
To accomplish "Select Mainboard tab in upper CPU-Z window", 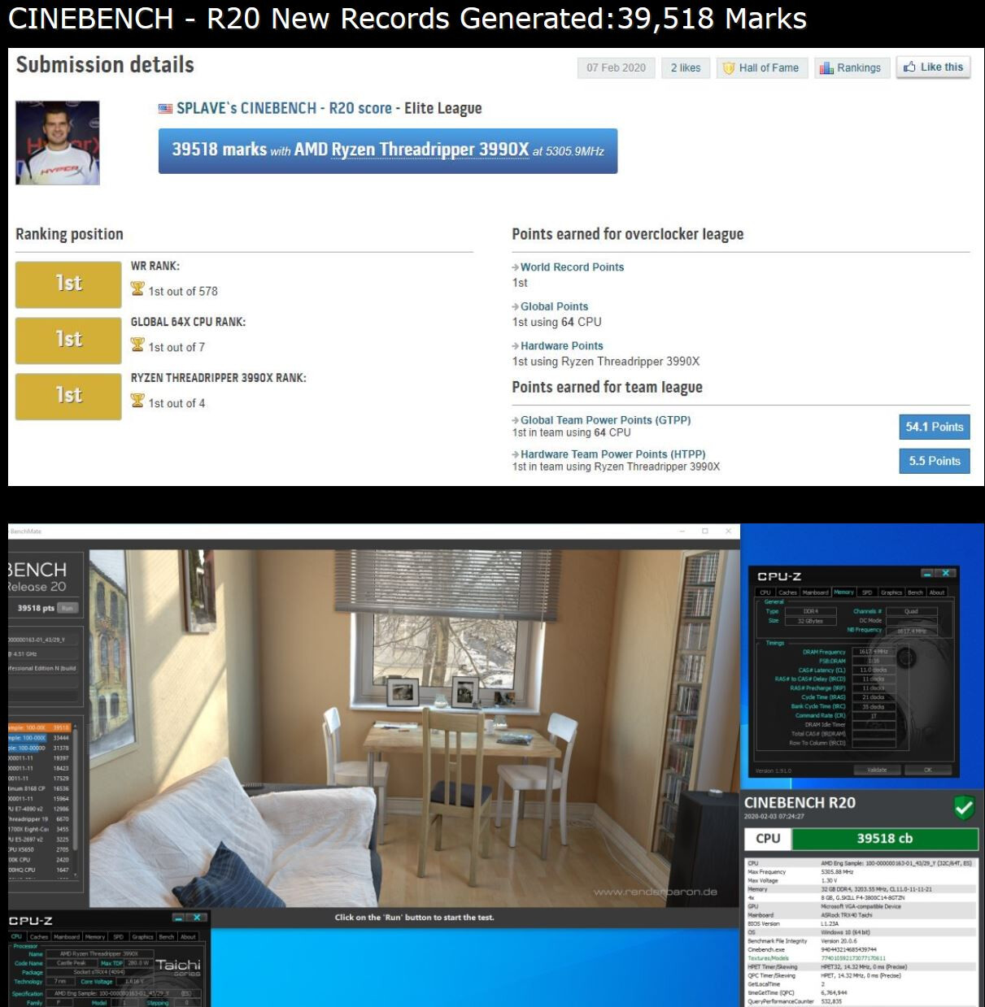I will click(816, 592).
